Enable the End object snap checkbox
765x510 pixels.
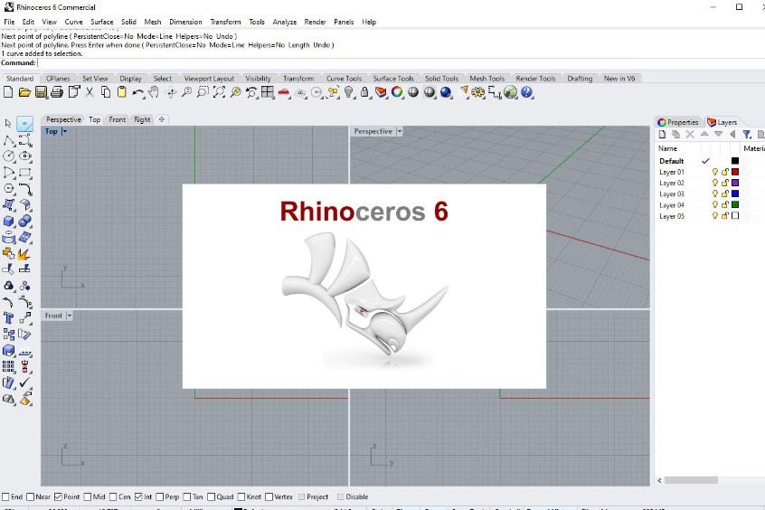[x=5, y=496]
